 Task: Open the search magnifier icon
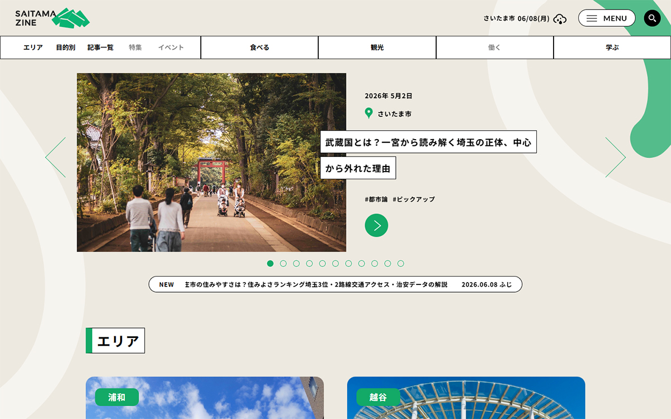[x=652, y=18]
